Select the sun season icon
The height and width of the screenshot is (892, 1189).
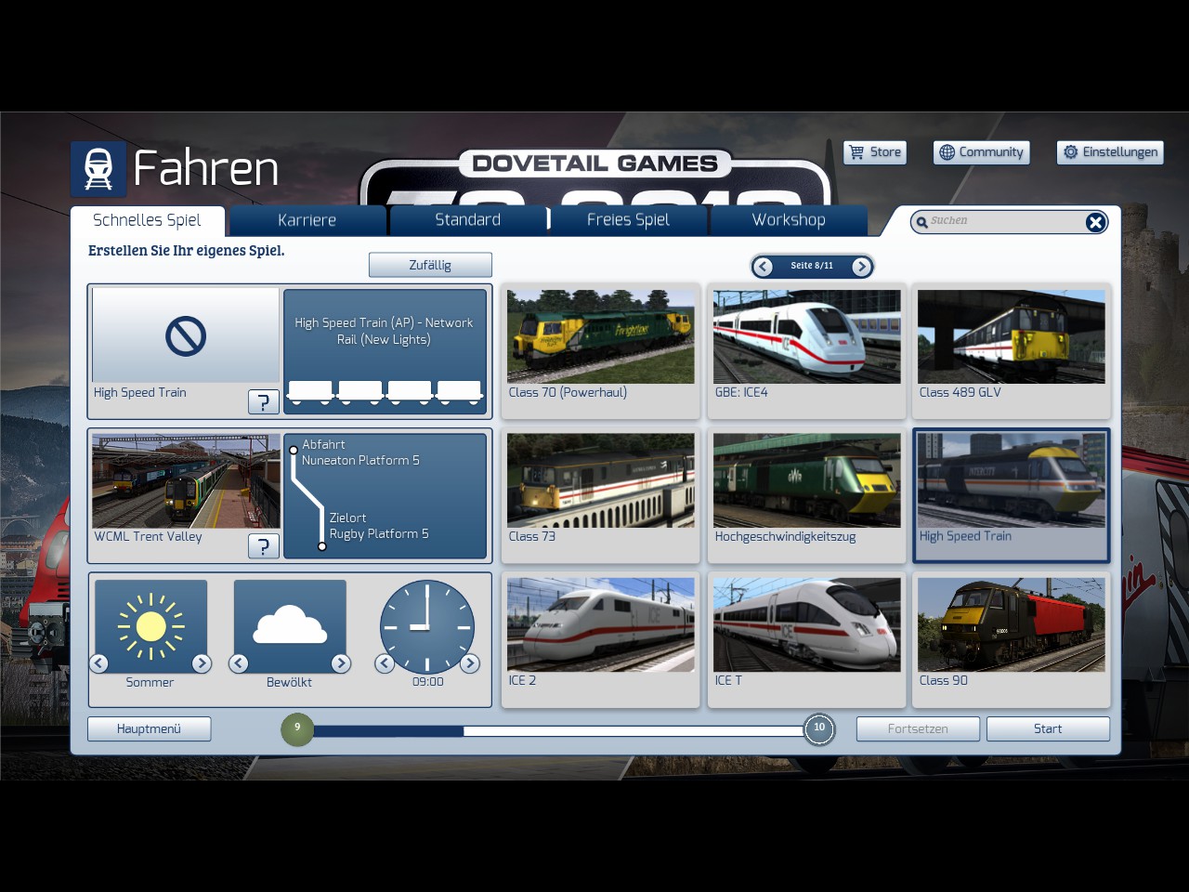tap(150, 625)
